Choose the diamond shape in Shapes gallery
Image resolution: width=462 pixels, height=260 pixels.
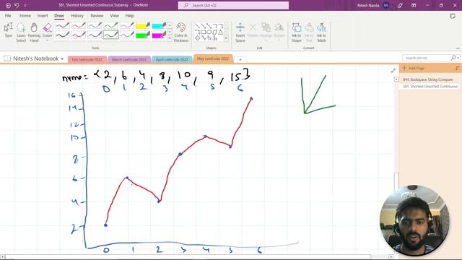click(197, 38)
